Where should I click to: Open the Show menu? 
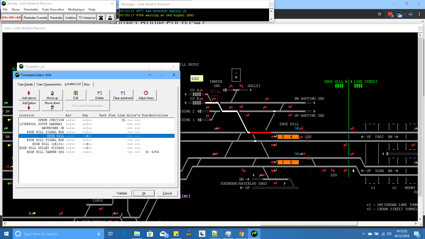coord(15,10)
